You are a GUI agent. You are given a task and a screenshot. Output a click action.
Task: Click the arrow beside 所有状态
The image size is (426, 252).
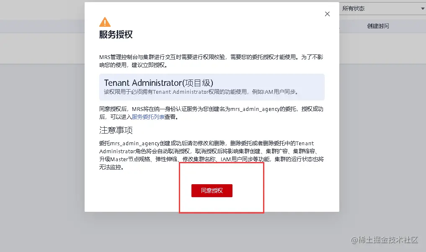click(x=423, y=9)
